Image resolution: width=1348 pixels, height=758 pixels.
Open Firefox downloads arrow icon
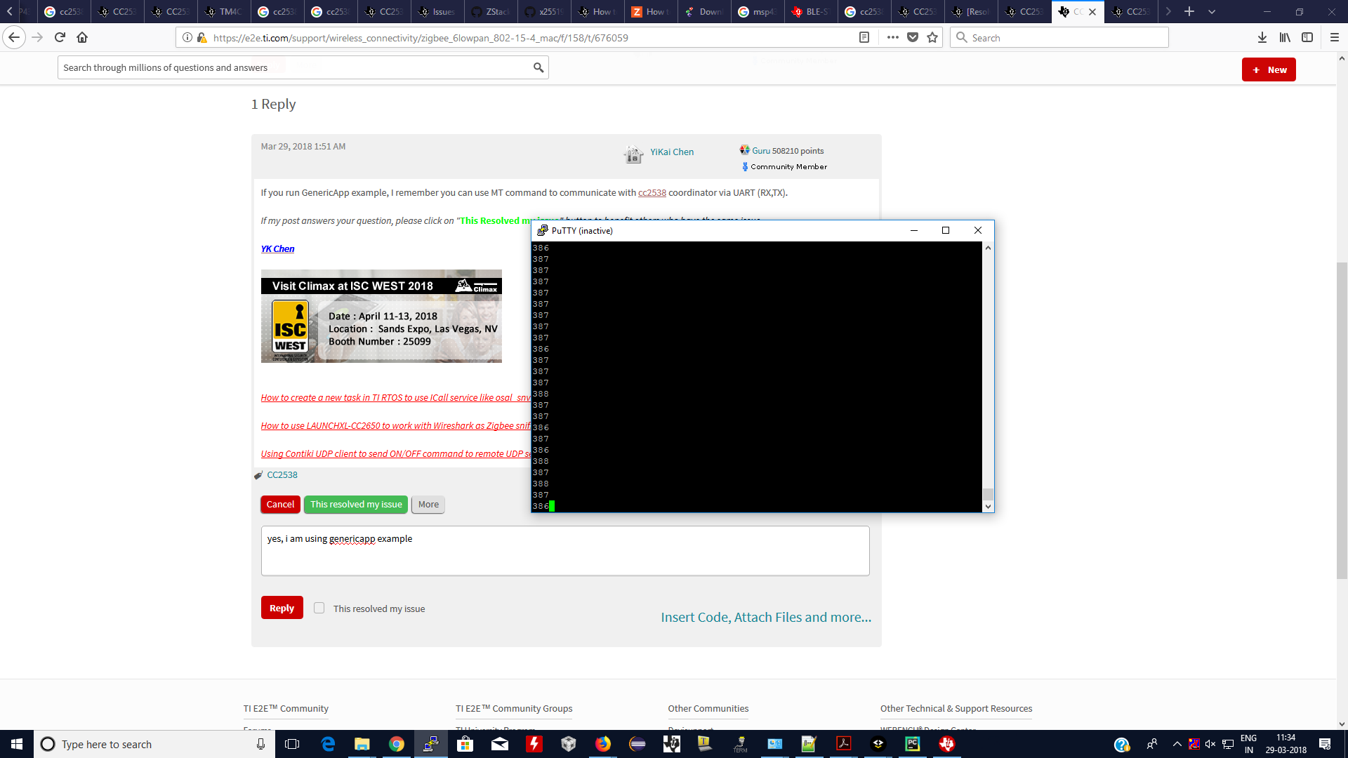coord(1262,38)
